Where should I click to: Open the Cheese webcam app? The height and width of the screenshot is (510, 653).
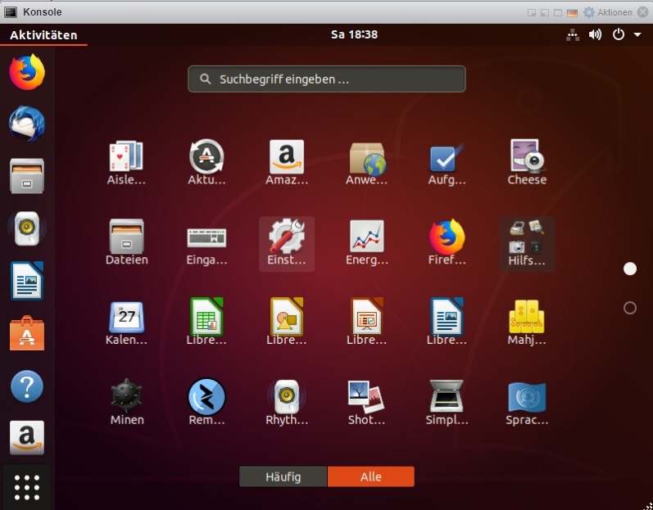pos(527,163)
